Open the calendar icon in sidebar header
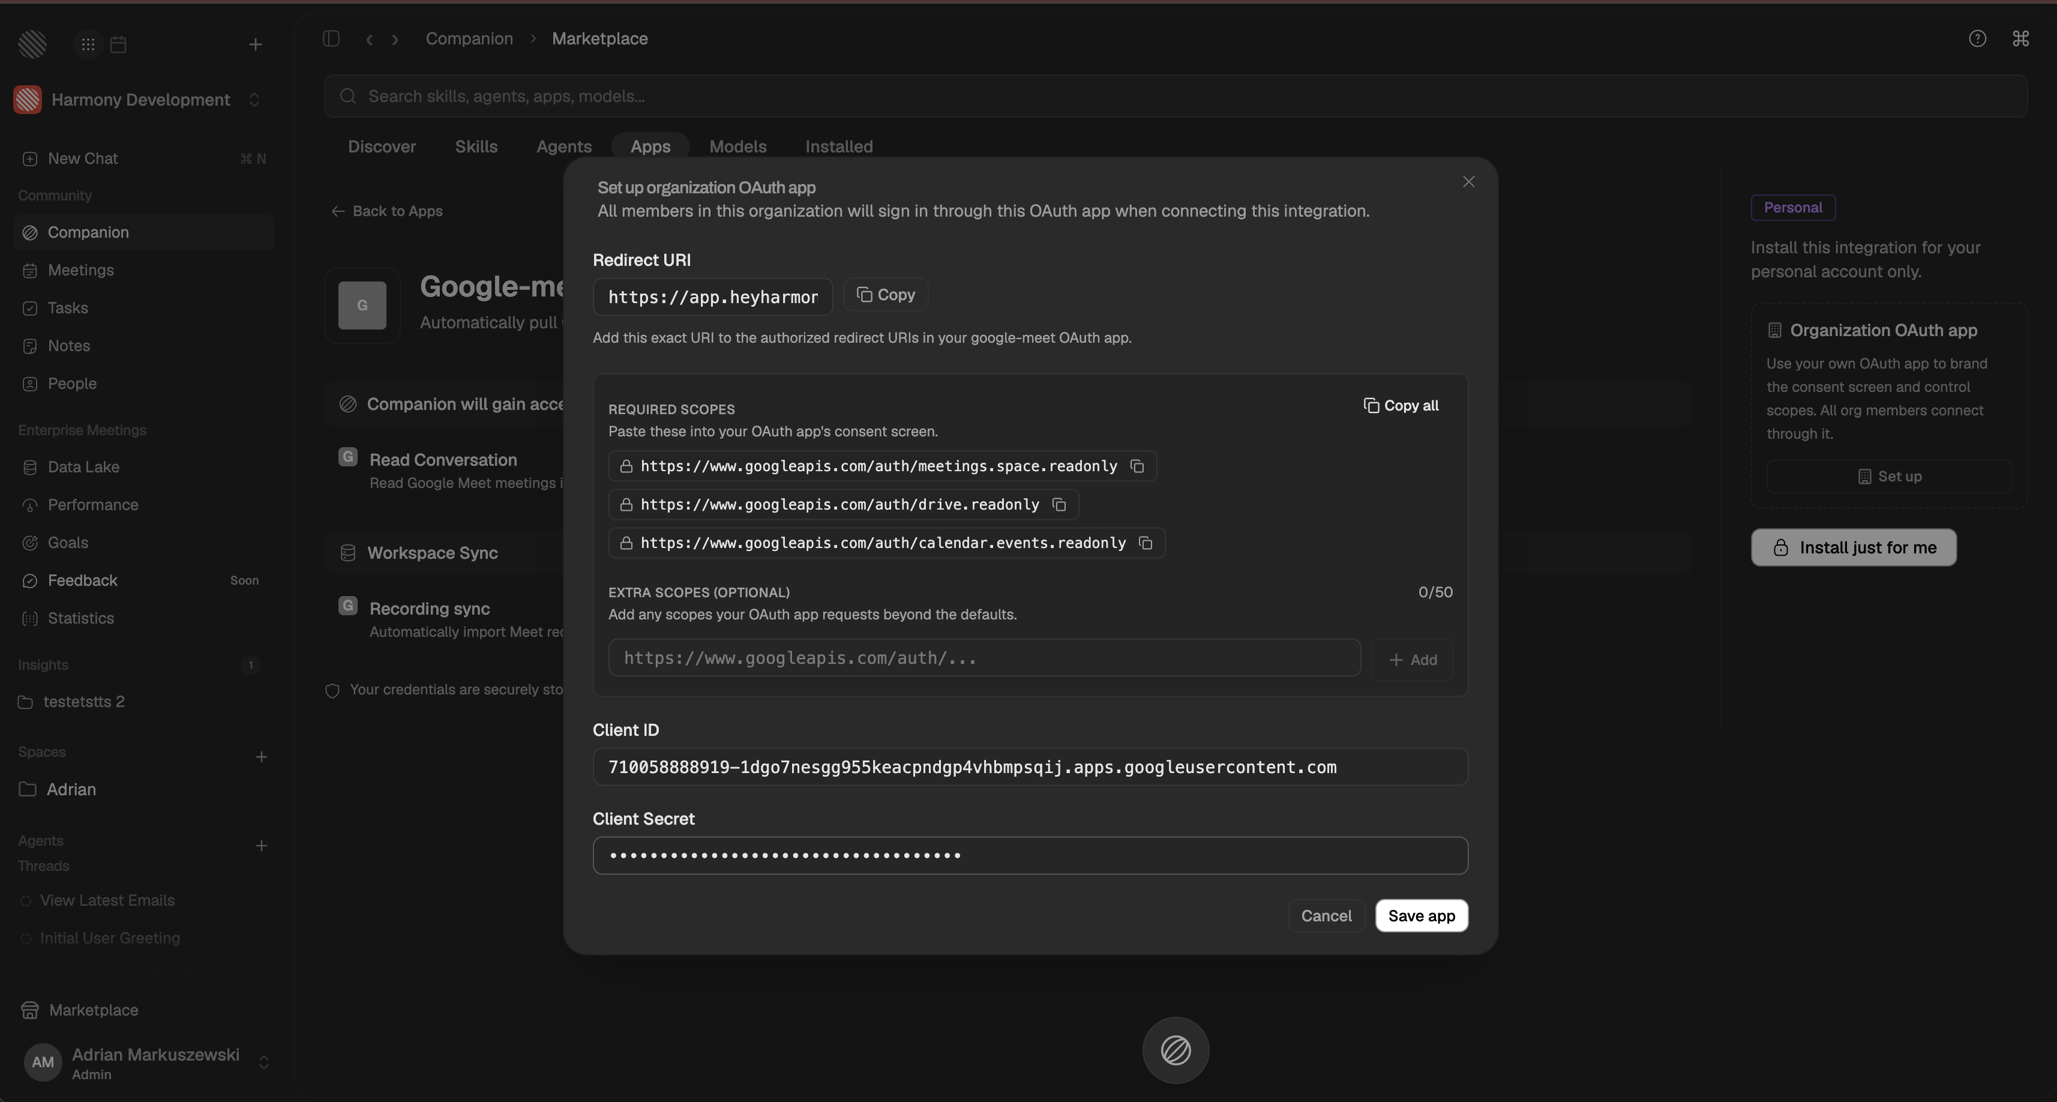The height and width of the screenshot is (1102, 2057). tap(118, 45)
